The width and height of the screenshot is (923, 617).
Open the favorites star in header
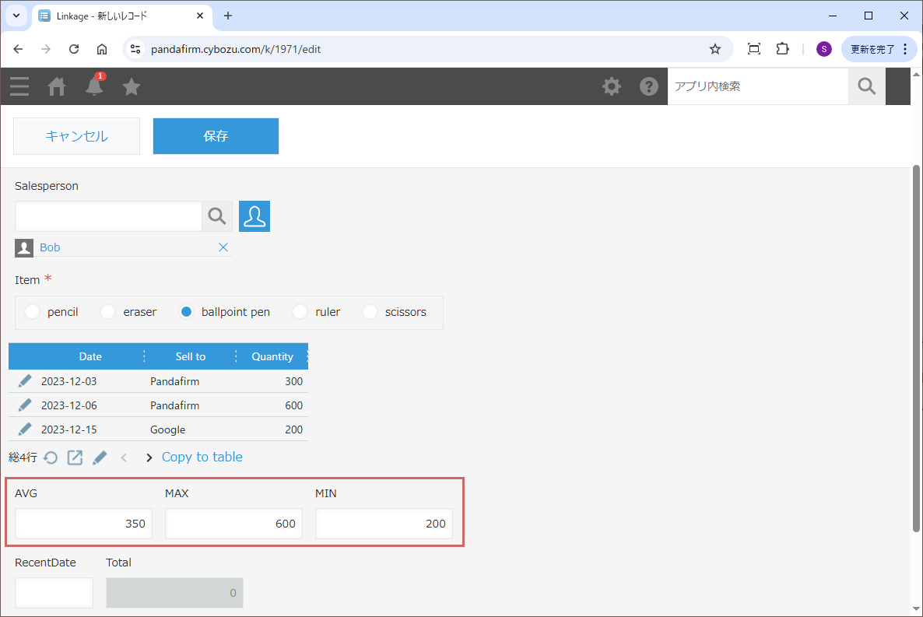click(132, 86)
